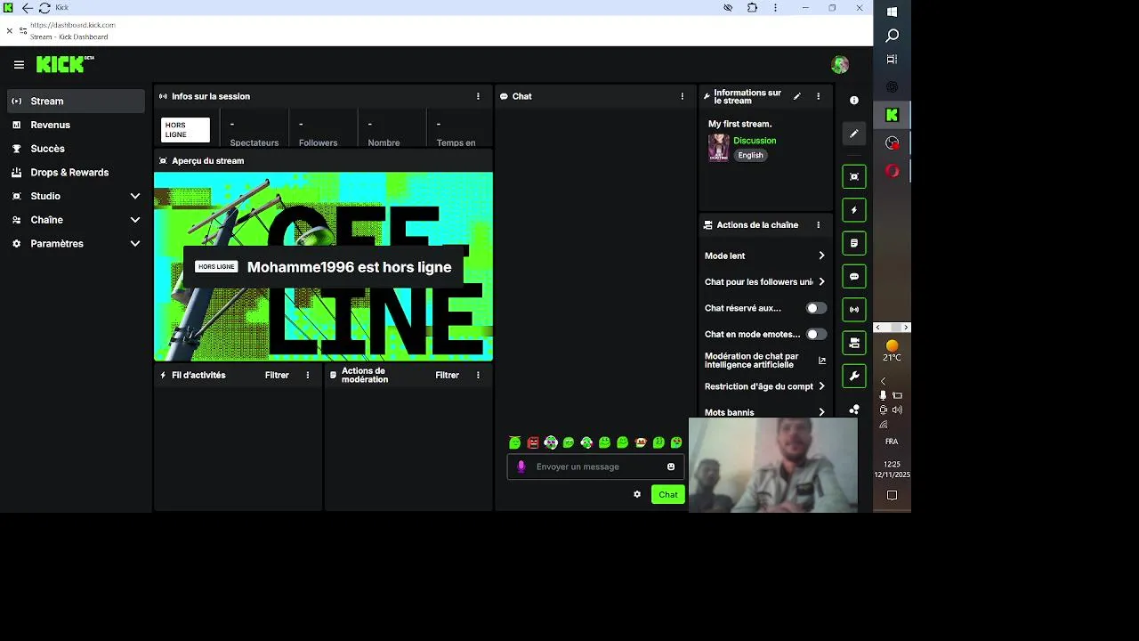Select Stream in the left navigation

click(x=76, y=101)
